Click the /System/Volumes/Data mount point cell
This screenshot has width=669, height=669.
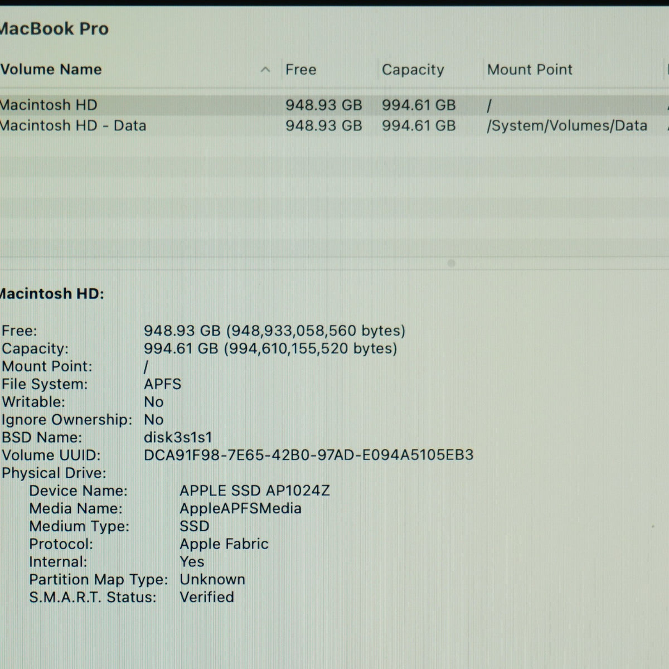coord(567,125)
